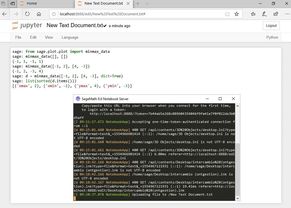
Task: Click the 'list(sorted(d.items()))' line
Action: 44,81
